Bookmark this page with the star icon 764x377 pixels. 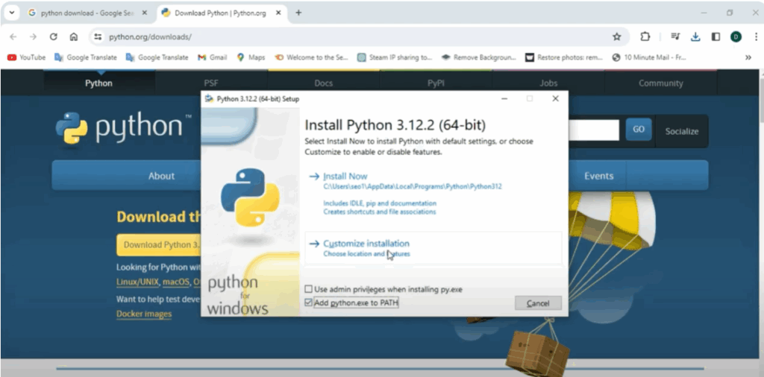(x=617, y=37)
